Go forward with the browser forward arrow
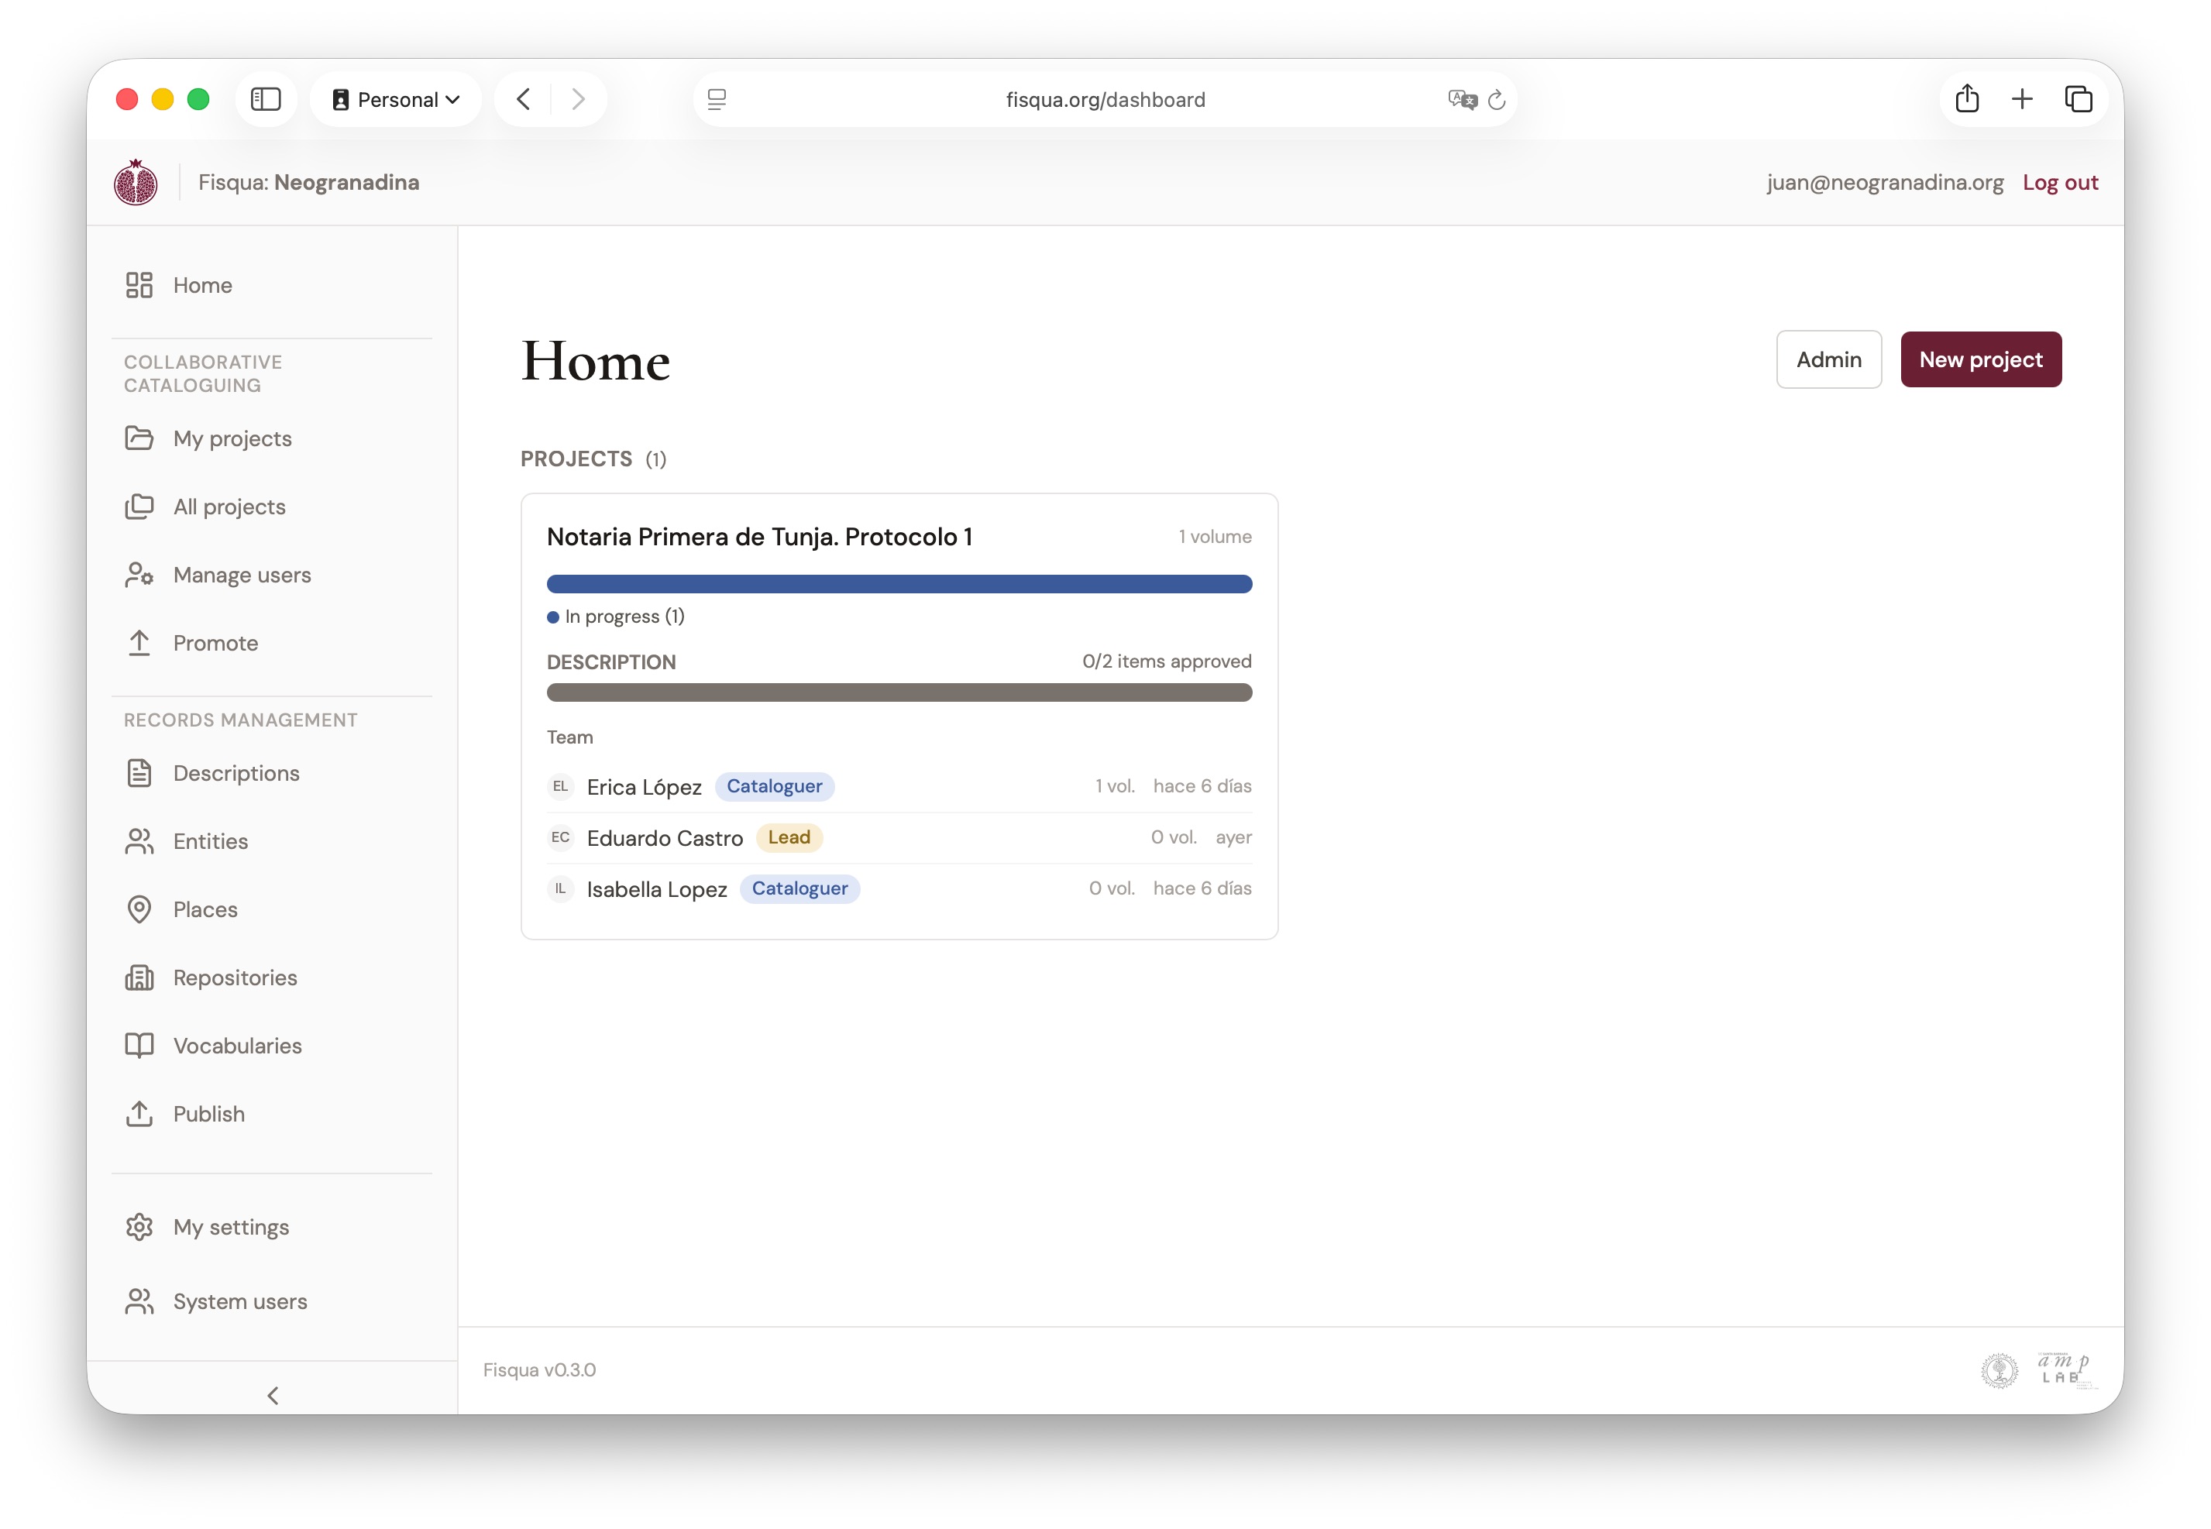This screenshot has width=2211, height=1529. pyautogui.click(x=578, y=98)
